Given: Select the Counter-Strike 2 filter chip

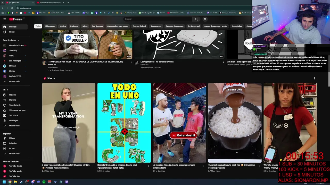Looking at the screenshot, I should coord(139,26).
